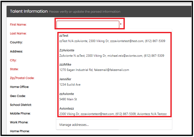Viewport: 194px width, 137px height.
Task: Click the State field label
Action: point(14,69)
